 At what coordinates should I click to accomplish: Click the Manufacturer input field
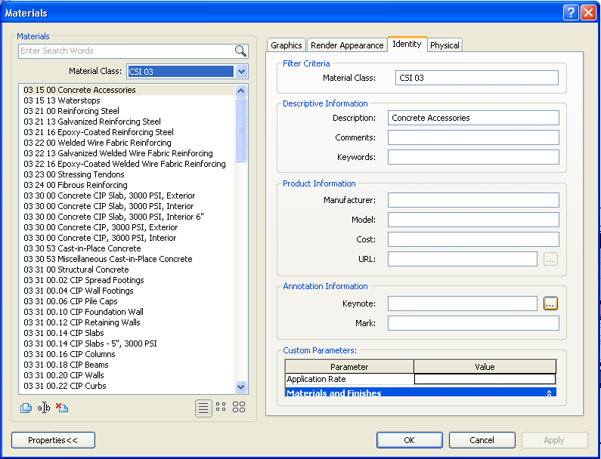tap(473, 200)
